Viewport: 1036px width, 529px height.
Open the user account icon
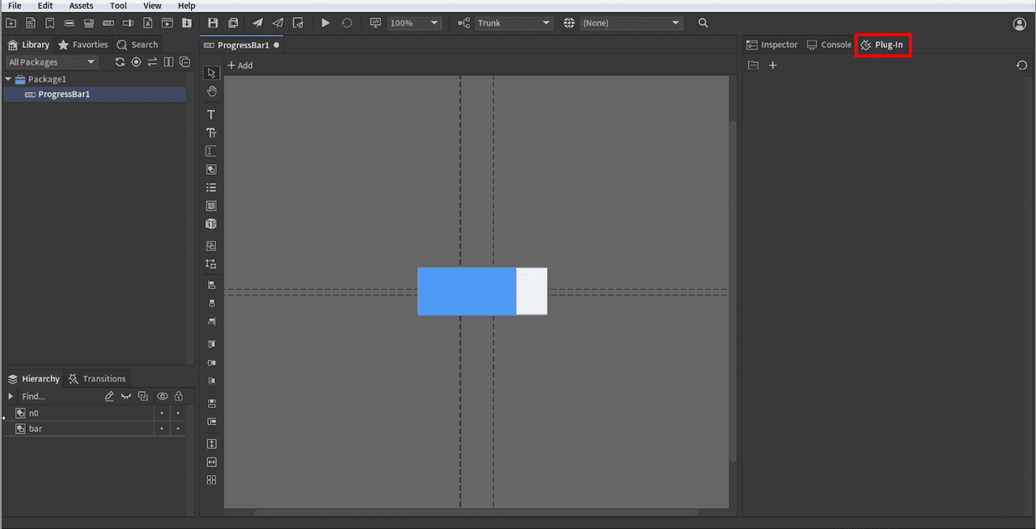[1019, 24]
